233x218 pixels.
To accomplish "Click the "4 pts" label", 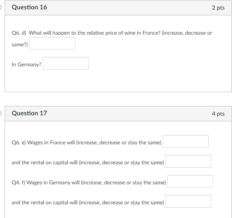I will (x=218, y=114).
